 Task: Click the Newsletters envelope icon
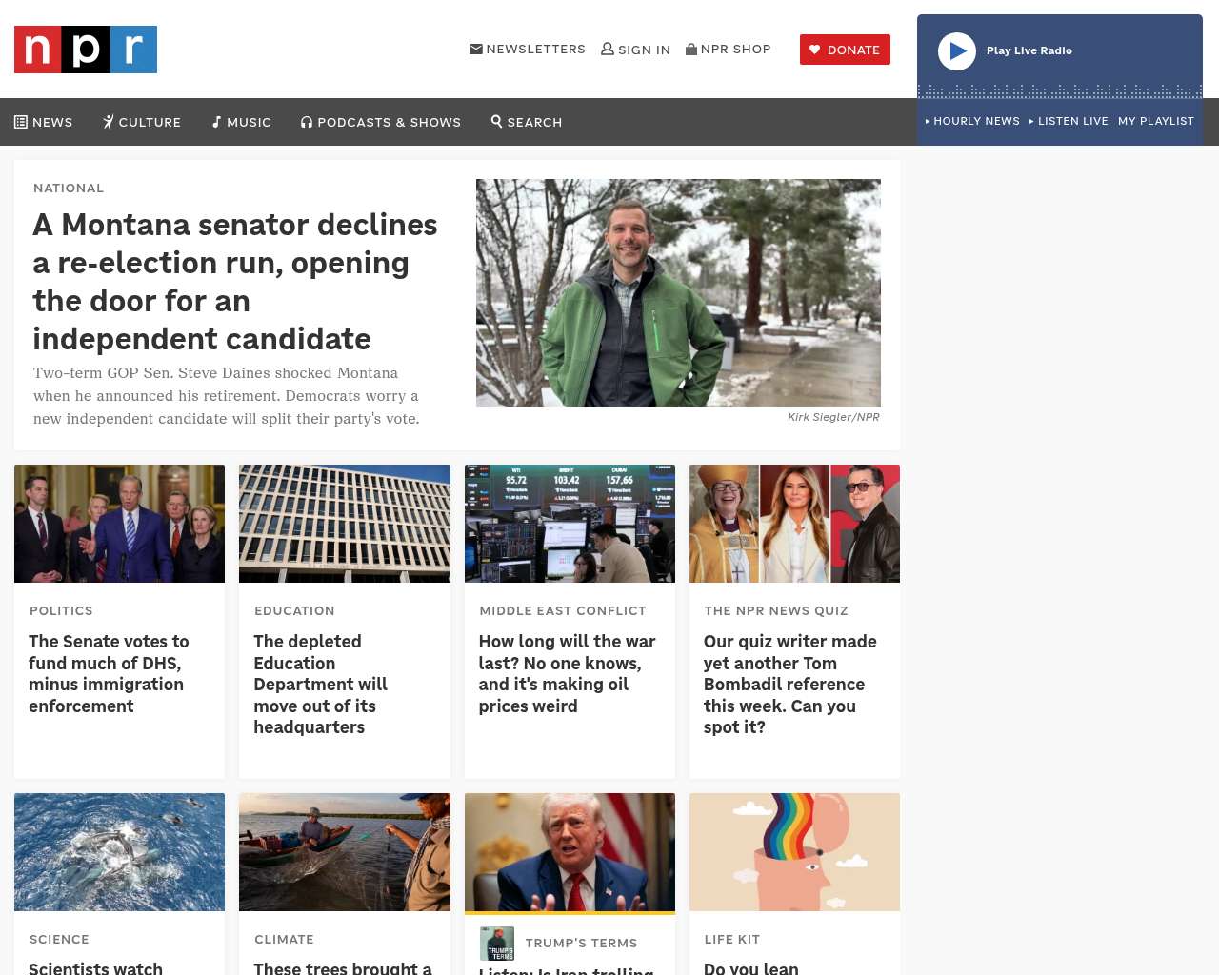coord(475,49)
